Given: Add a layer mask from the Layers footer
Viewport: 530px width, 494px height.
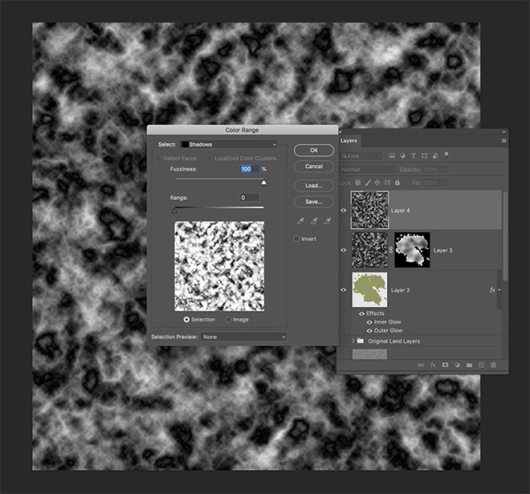Looking at the screenshot, I should [x=444, y=365].
